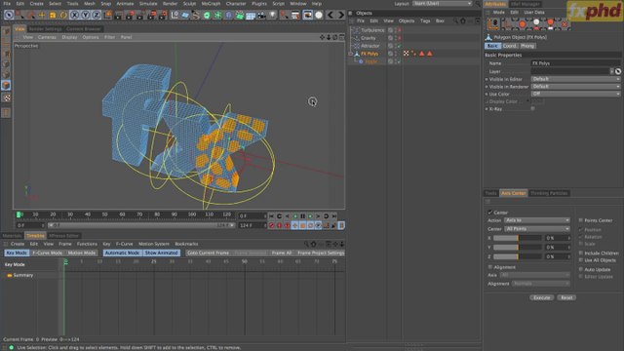Activate the Rotate tool in top toolbar
Screen dimensions: 624x351
(63, 16)
